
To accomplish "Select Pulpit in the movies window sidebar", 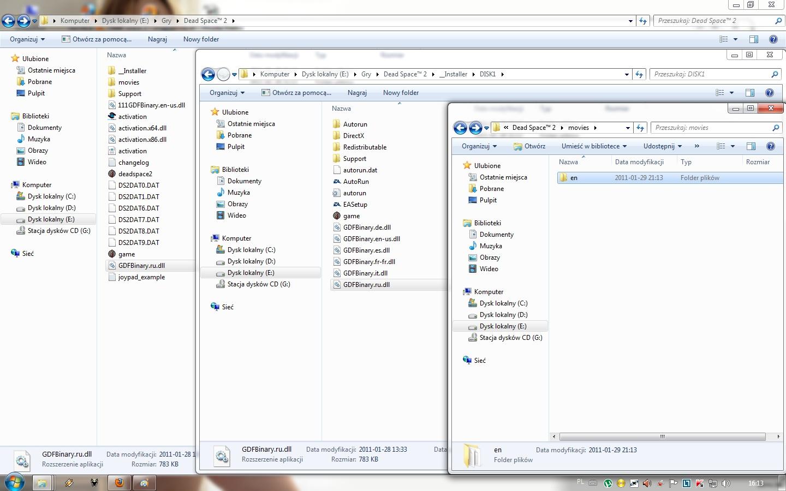I will coord(488,200).
